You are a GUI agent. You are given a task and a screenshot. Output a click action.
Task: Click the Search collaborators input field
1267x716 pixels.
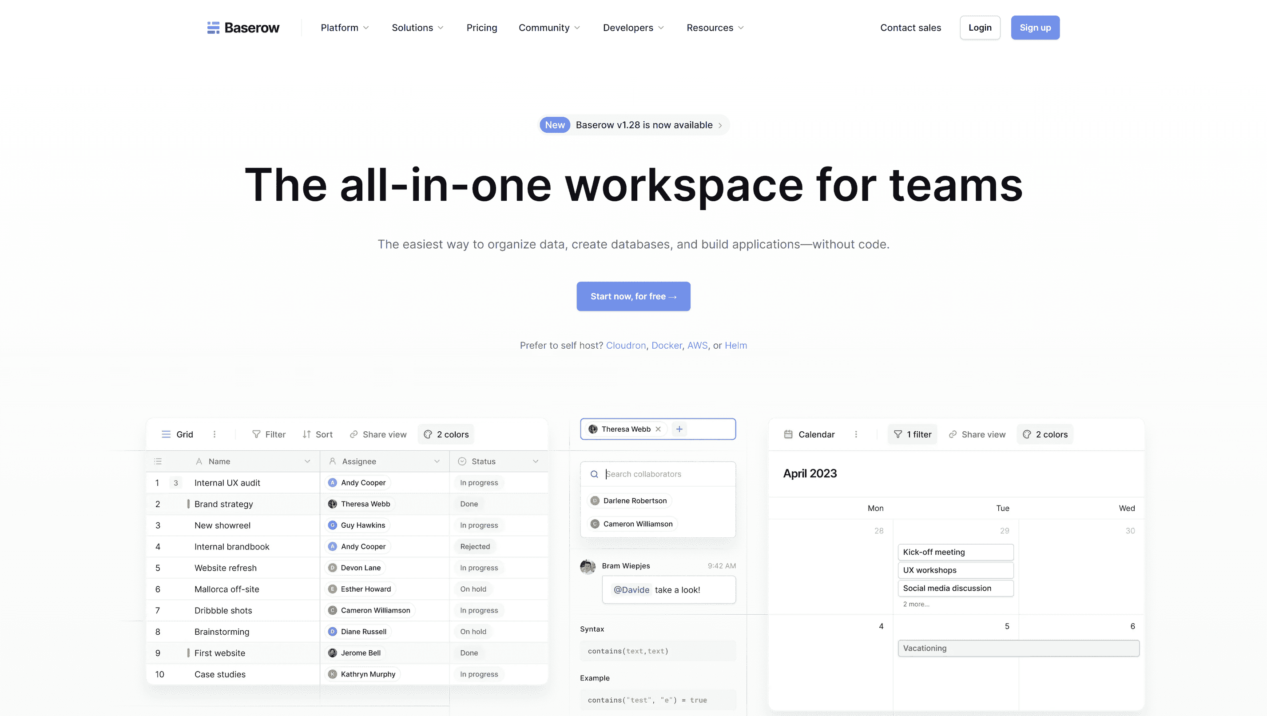point(664,474)
